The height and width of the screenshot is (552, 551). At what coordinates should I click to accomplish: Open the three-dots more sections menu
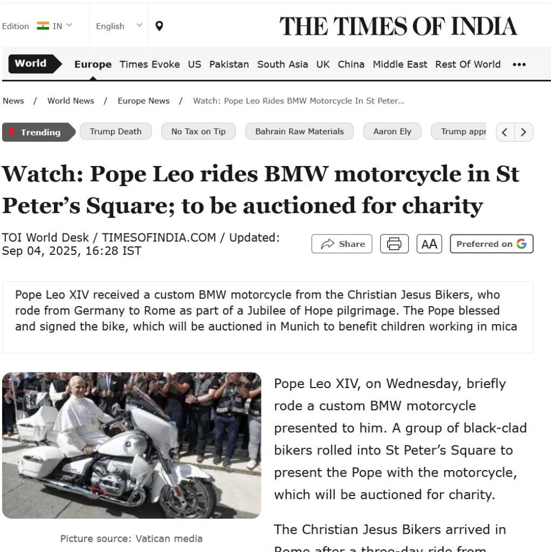pos(519,65)
